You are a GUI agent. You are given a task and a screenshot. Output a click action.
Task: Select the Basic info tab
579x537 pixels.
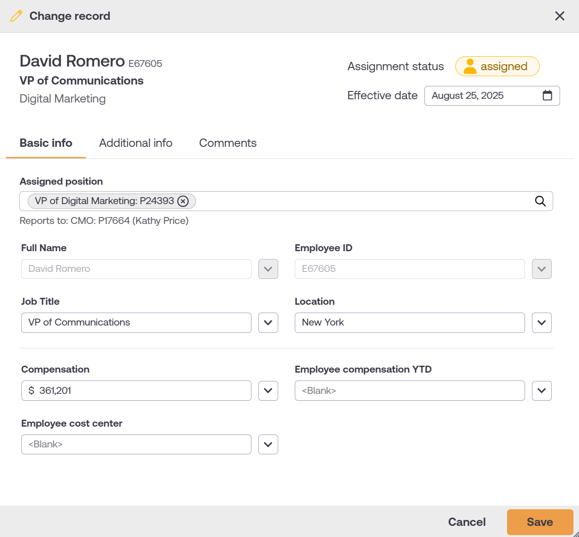[46, 143]
